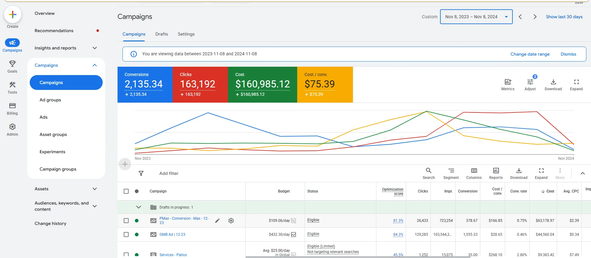Expand Insights and reports section

coord(95,48)
